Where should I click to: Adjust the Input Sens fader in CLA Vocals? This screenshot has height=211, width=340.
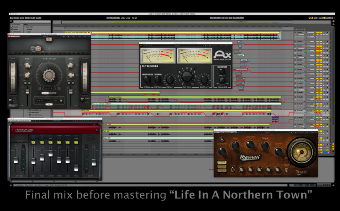(x=16, y=161)
